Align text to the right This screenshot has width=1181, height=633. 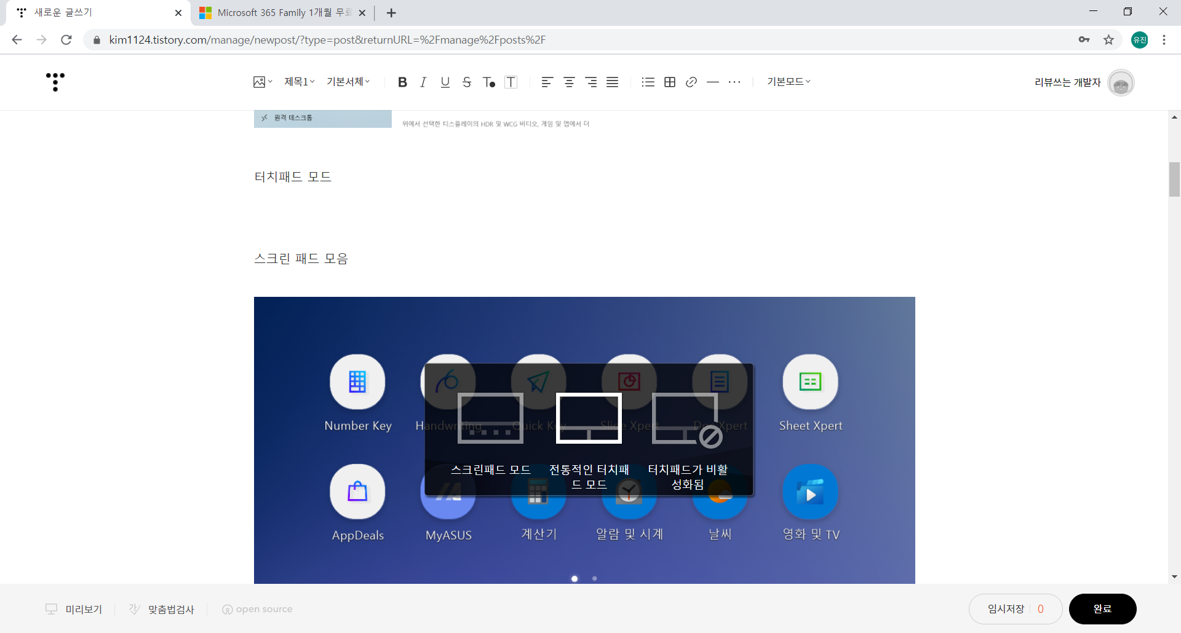(x=591, y=82)
